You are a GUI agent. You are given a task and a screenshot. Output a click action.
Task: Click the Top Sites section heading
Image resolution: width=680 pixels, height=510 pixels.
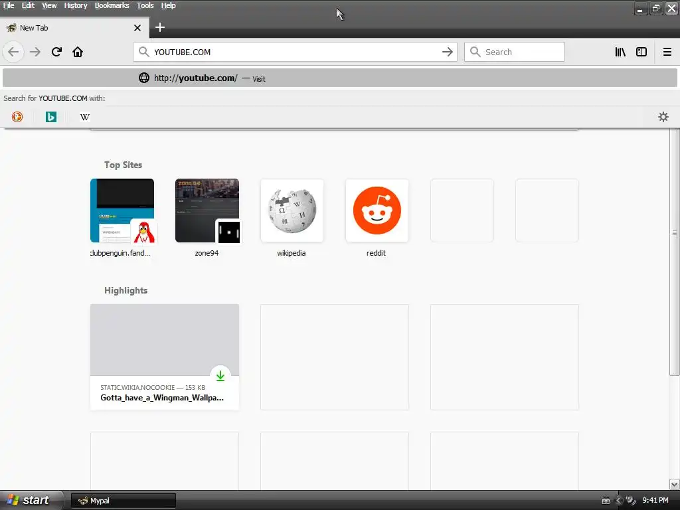pos(123,165)
